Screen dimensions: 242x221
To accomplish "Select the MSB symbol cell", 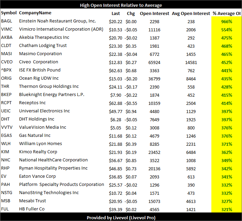I will pos(5,201).
